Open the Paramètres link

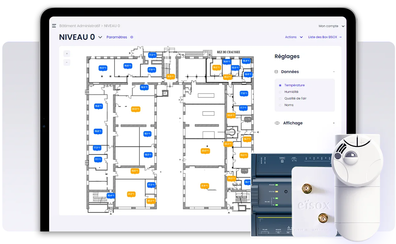[x=117, y=37]
